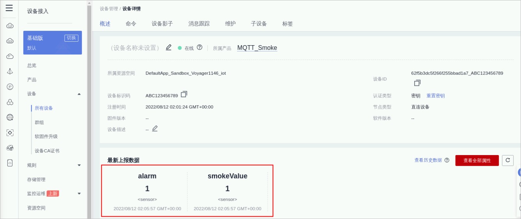
Task: Expand the 规则 menu section
Action: 79,165
